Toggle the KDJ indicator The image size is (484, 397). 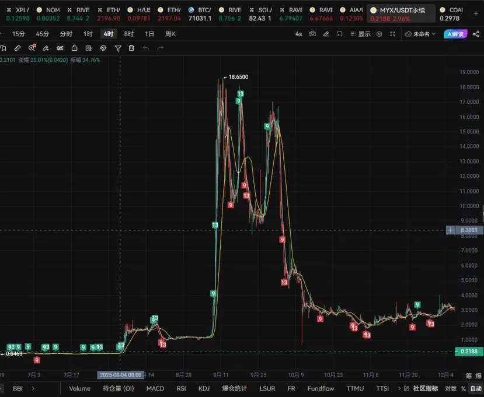point(204,388)
